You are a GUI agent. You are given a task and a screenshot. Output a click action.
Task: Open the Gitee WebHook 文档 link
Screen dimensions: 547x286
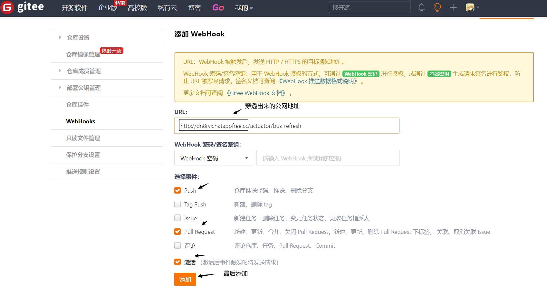tap(256, 93)
